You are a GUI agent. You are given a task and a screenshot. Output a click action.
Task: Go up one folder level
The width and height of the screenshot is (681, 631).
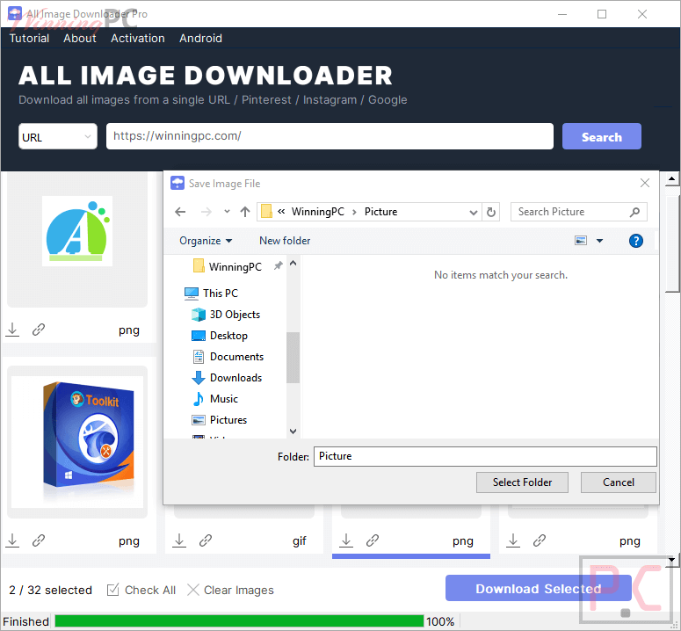point(245,212)
